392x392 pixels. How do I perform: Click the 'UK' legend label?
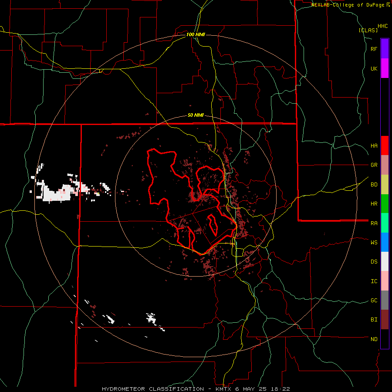pyautogui.click(x=374, y=68)
